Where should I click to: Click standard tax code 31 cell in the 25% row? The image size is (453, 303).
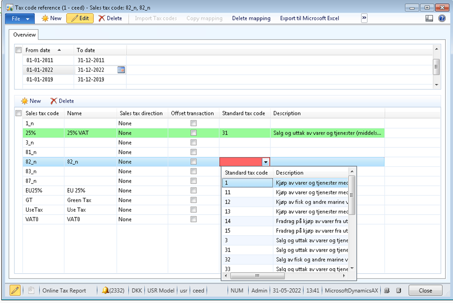coord(245,133)
